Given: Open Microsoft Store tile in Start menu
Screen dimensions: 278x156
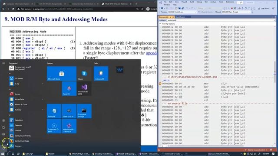Looking at the screenshot, I should pos(62,74).
